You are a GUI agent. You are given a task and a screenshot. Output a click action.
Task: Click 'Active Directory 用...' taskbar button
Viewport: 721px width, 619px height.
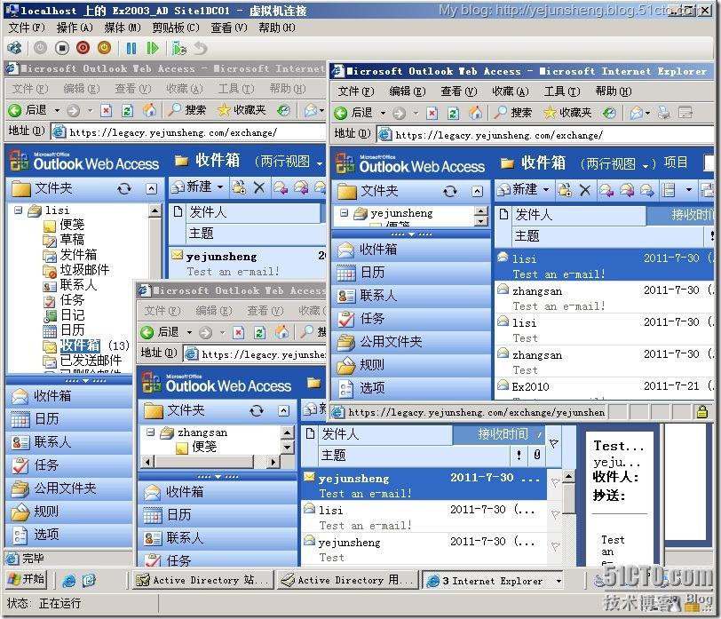tap(348, 581)
